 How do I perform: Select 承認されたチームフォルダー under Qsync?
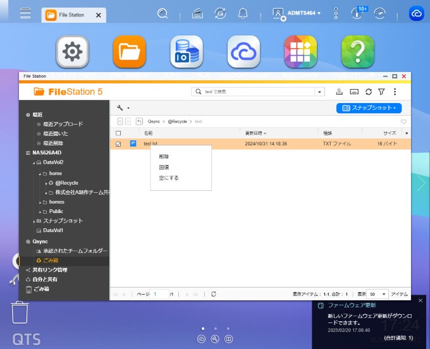point(75,251)
